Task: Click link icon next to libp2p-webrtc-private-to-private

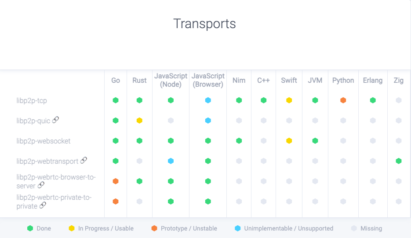Action: point(43,205)
